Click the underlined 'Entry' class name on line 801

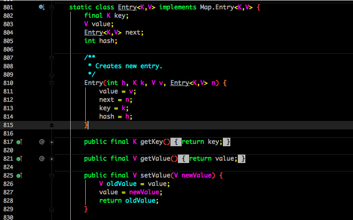point(127,7)
